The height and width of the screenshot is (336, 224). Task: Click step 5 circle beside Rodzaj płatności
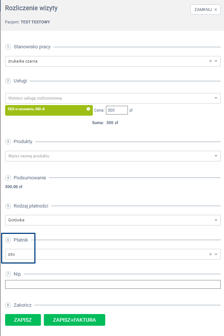pyautogui.click(x=8, y=206)
